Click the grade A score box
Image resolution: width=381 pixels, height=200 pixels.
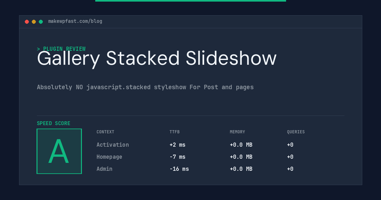tap(59, 151)
